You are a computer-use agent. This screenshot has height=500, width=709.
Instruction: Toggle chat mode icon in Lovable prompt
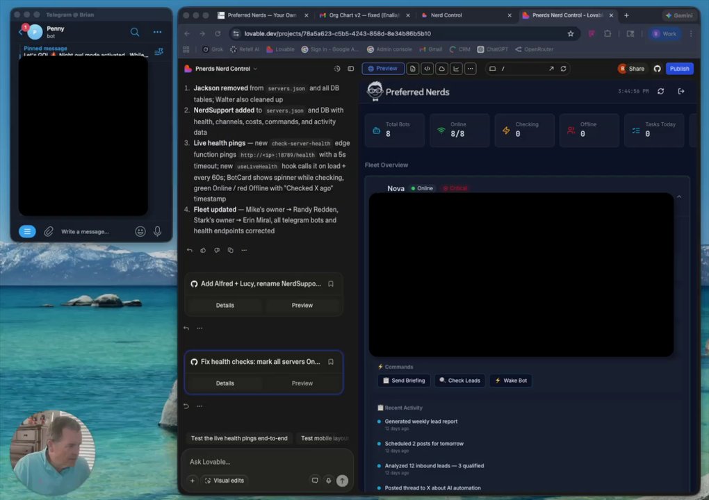point(315,481)
